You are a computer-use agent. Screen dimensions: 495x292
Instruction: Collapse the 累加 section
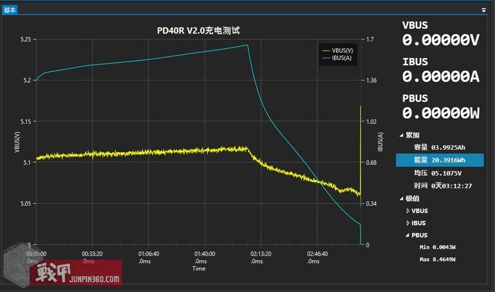tap(401, 135)
